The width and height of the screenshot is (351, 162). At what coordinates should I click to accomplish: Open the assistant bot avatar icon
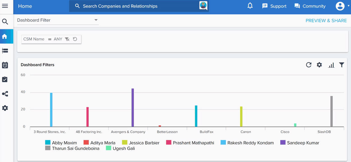(203, 6)
